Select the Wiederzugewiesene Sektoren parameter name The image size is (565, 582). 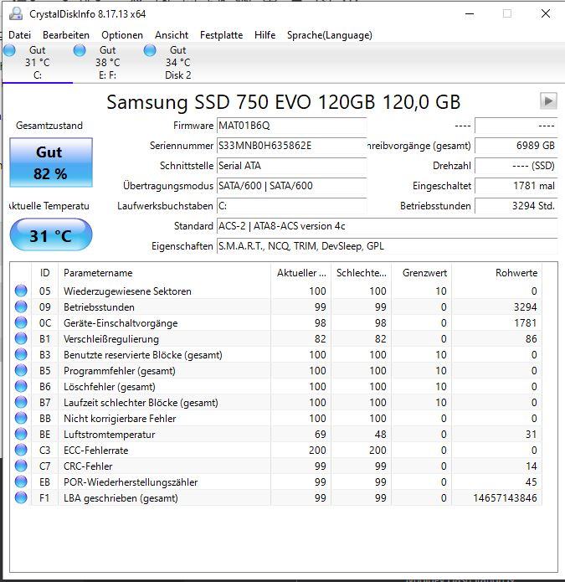[x=127, y=291]
